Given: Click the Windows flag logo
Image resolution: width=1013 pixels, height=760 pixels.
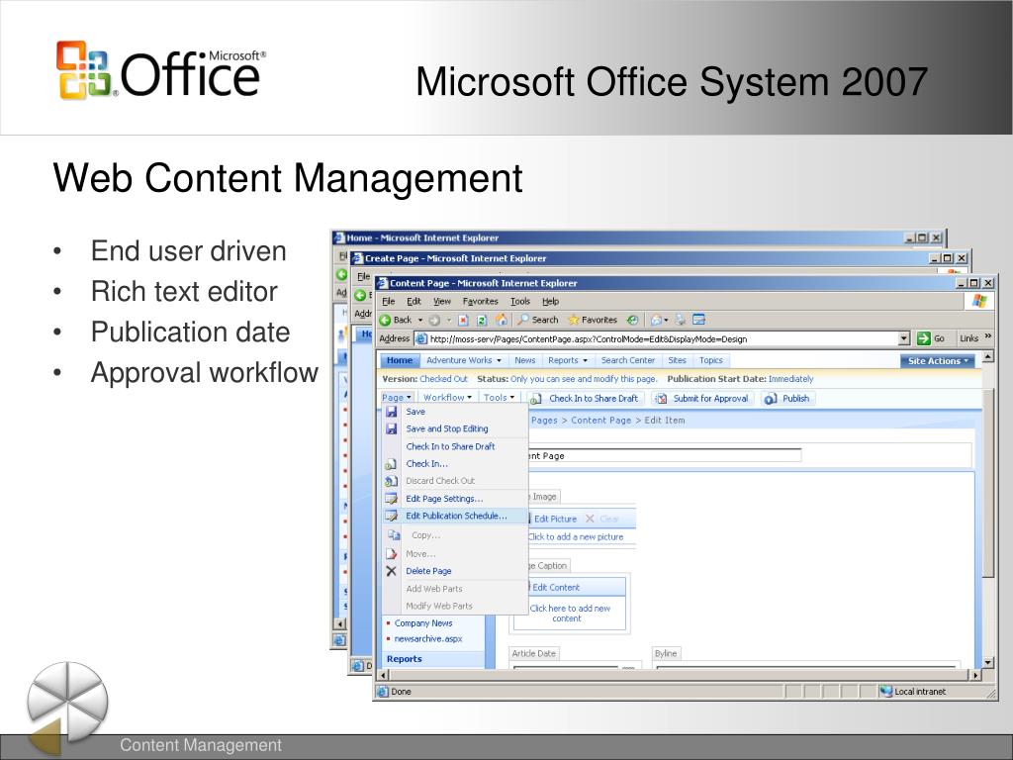Looking at the screenshot, I should (979, 301).
